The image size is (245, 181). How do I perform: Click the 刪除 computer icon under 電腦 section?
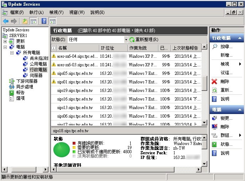click(x=214, y=126)
